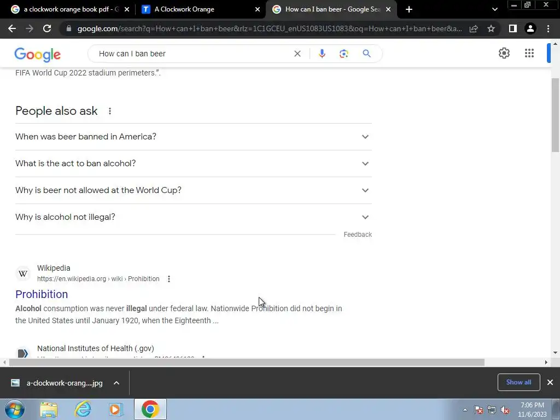Click the scroll down arrow
The height and width of the screenshot is (420, 560).
555,353
